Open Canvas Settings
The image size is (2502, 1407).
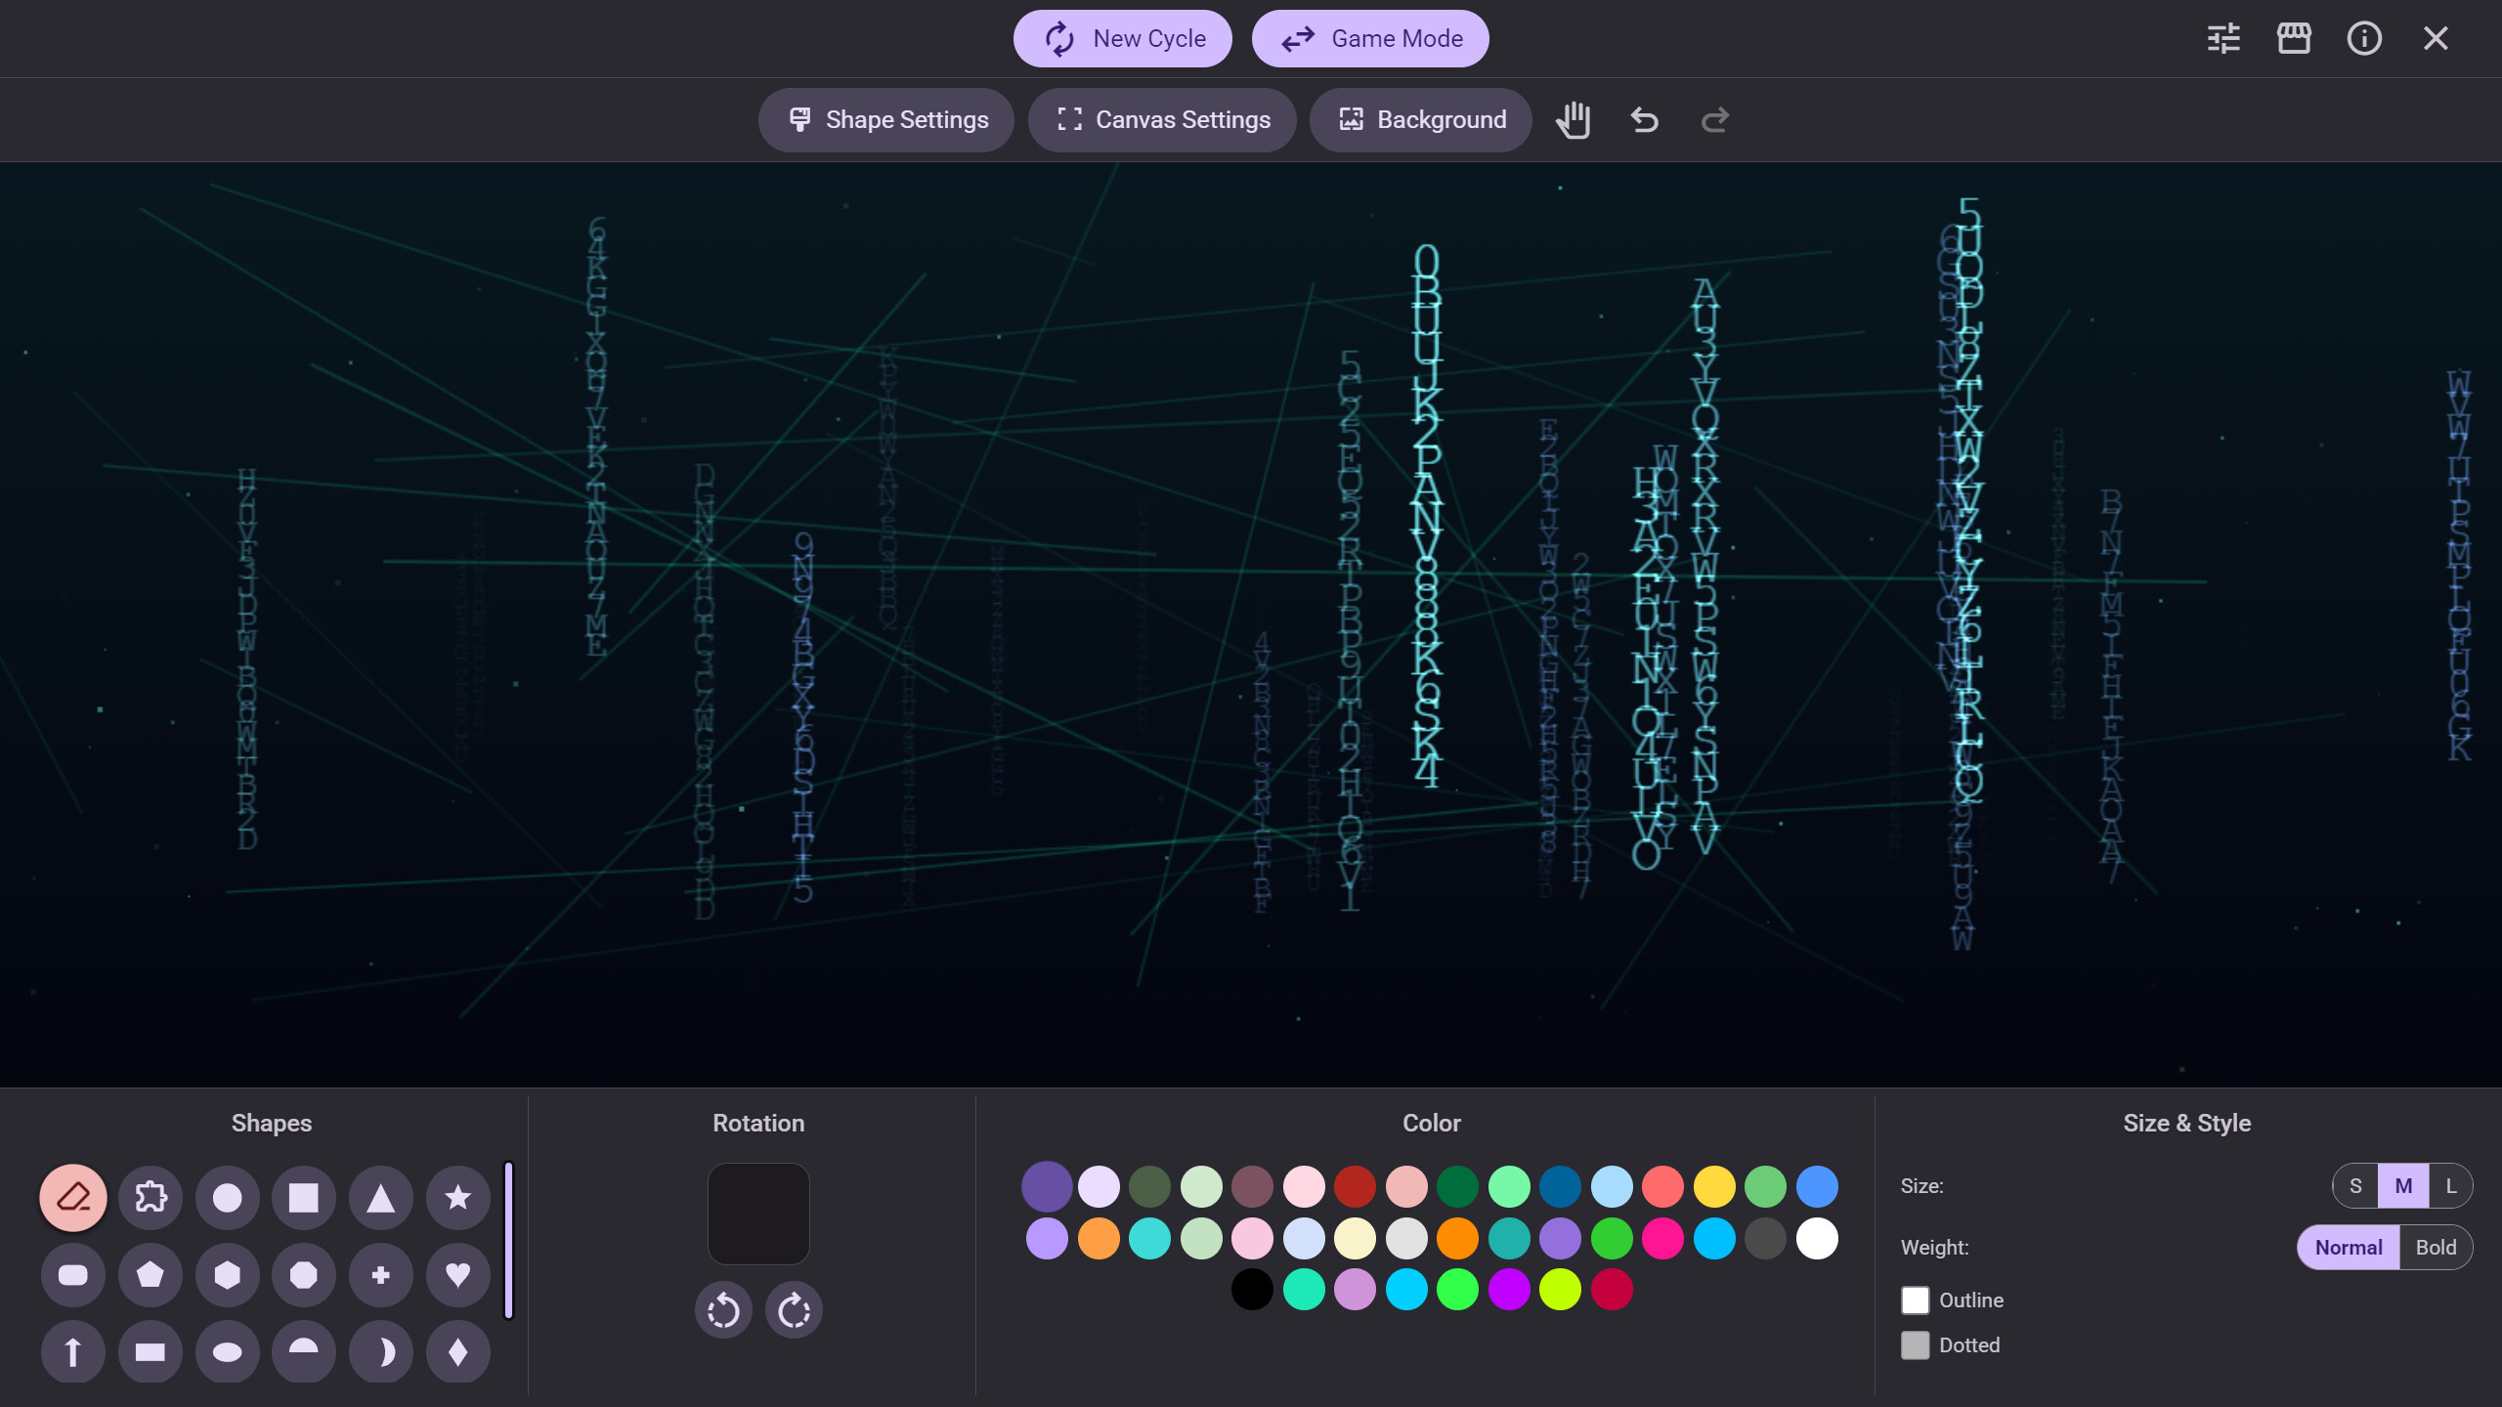(1162, 119)
